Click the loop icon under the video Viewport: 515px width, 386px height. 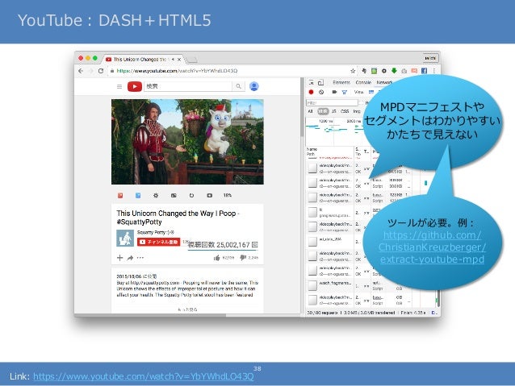(x=191, y=196)
